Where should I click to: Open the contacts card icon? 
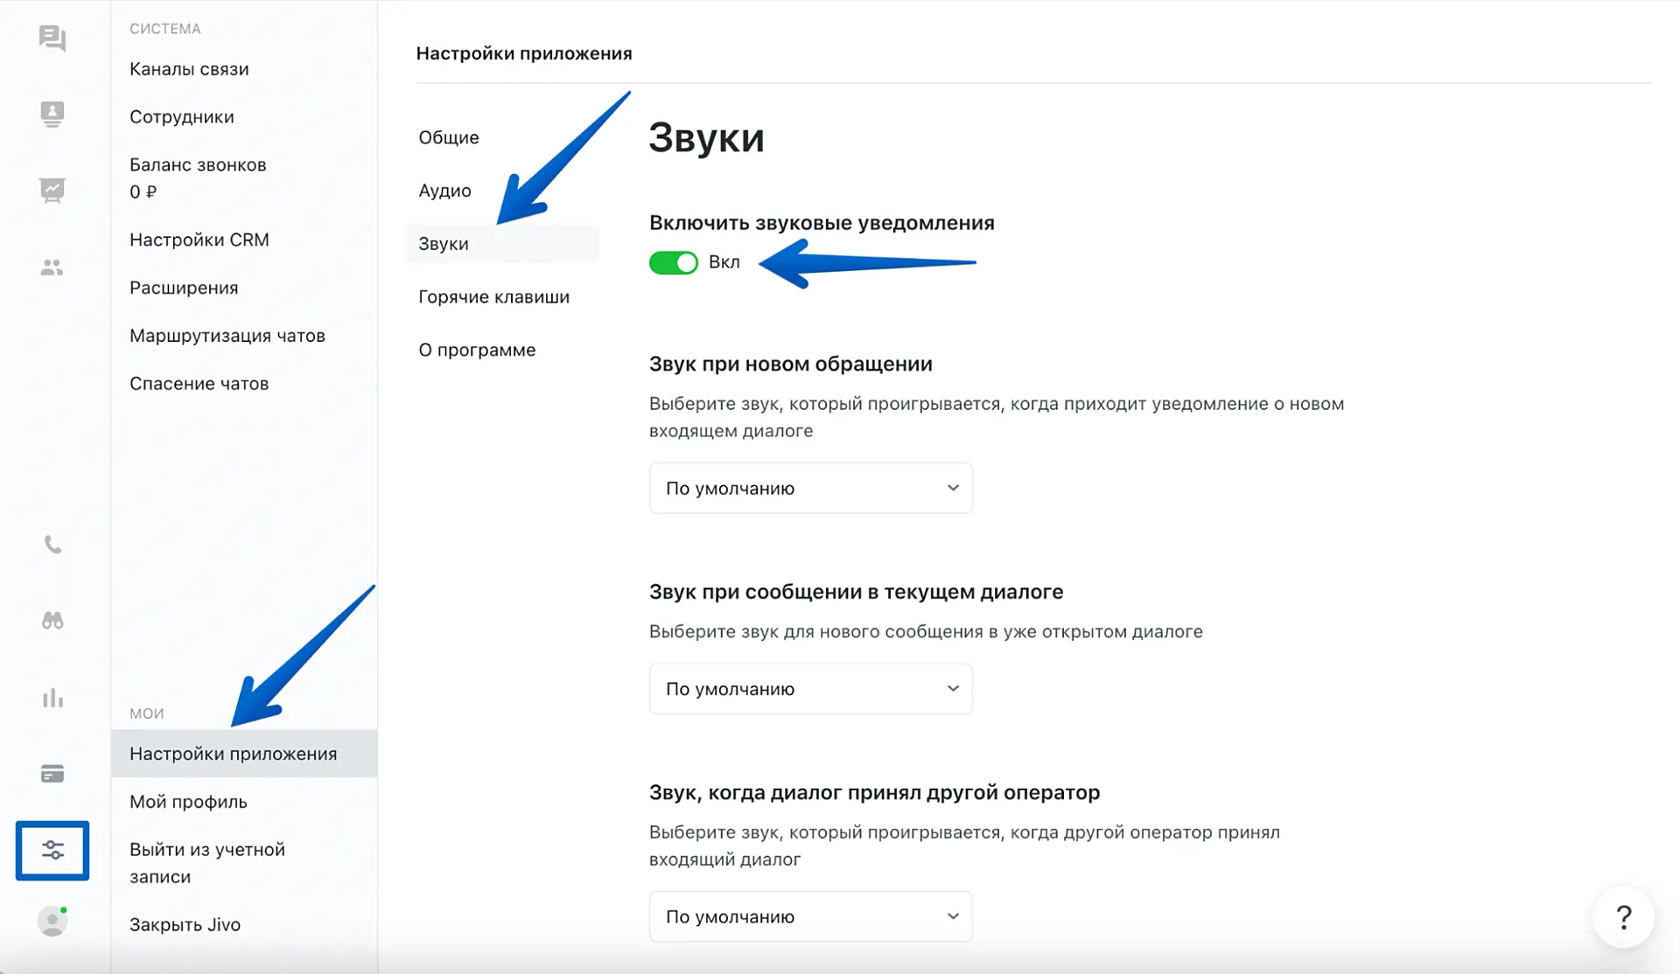click(x=52, y=115)
